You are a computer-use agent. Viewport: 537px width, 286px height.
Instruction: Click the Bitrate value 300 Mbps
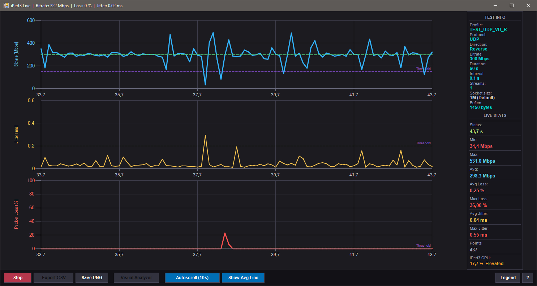click(480, 59)
